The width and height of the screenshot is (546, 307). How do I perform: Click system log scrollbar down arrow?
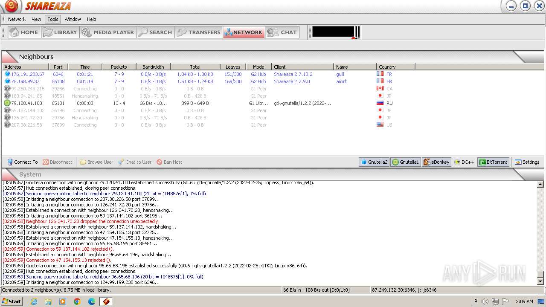540,281
